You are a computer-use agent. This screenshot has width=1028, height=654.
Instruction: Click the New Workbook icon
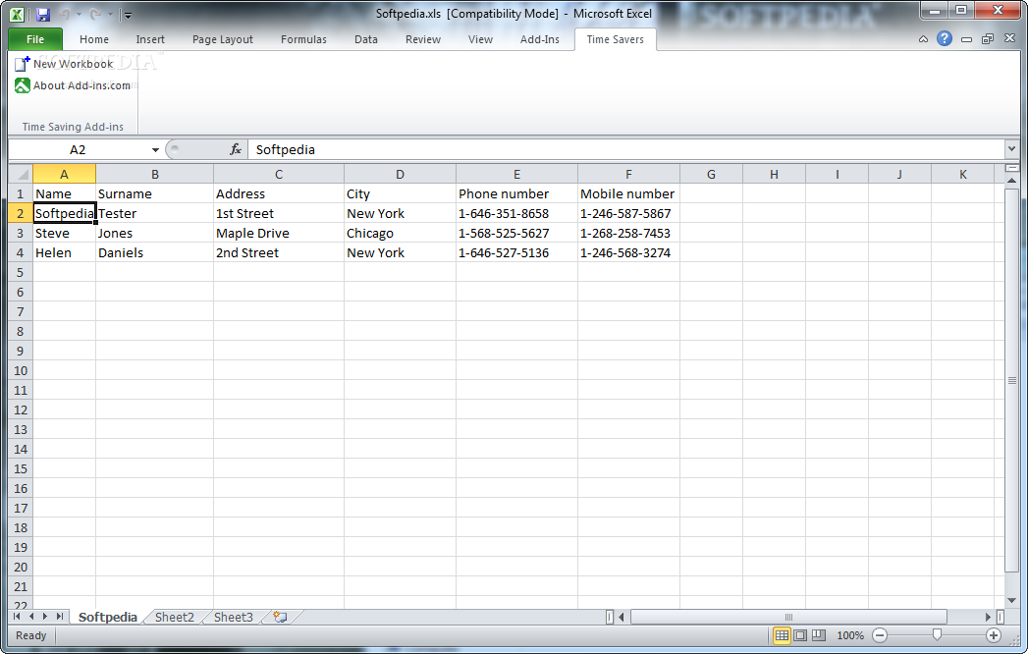23,64
